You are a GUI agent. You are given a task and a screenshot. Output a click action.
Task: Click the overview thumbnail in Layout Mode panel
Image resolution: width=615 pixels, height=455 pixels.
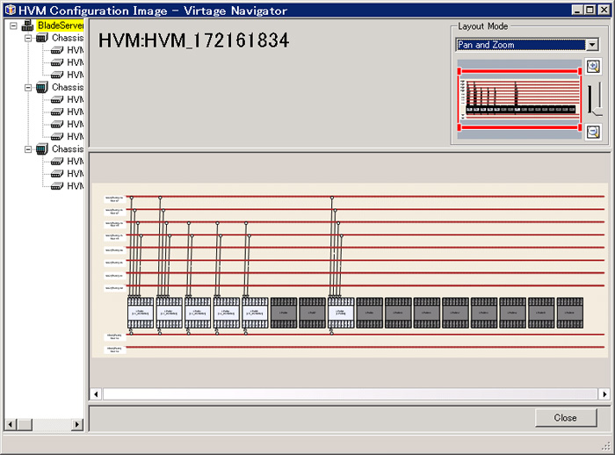coord(520,99)
